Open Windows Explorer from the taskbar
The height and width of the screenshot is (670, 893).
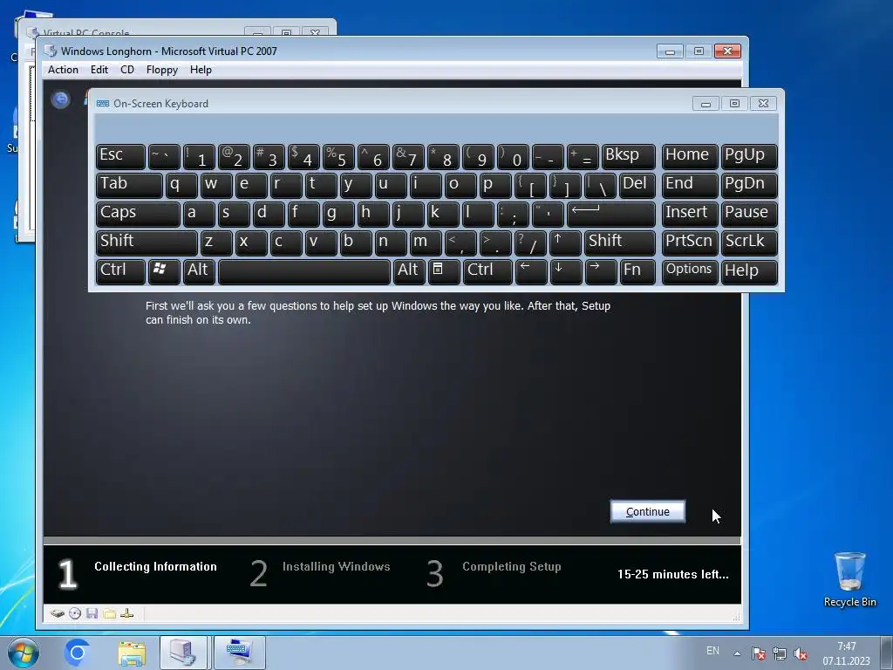coord(132,653)
